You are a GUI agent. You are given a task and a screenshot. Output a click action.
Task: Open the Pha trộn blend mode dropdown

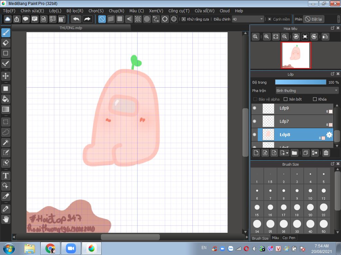point(307,91)
